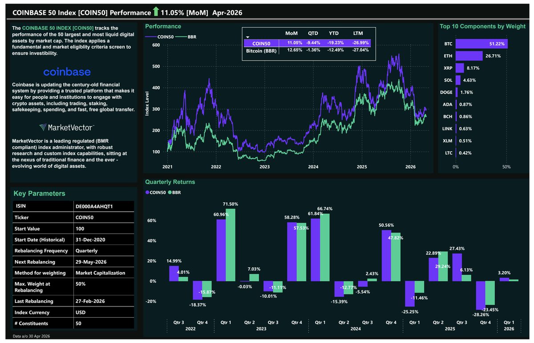Click the ISIN value DE000A4AHQT1
This screenshot has height=343, width=534.
[93, 207]
